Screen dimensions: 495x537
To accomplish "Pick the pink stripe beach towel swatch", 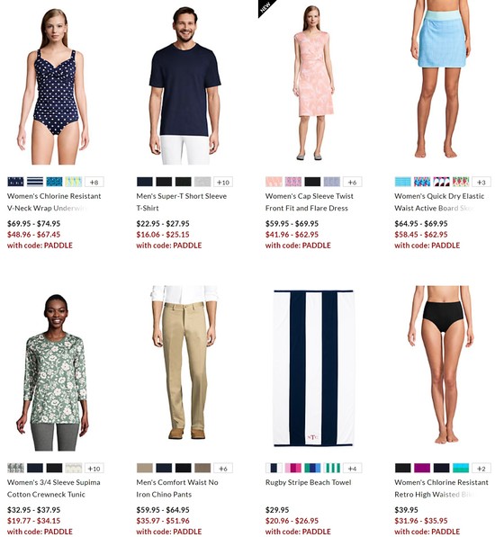I will point(293,468).
